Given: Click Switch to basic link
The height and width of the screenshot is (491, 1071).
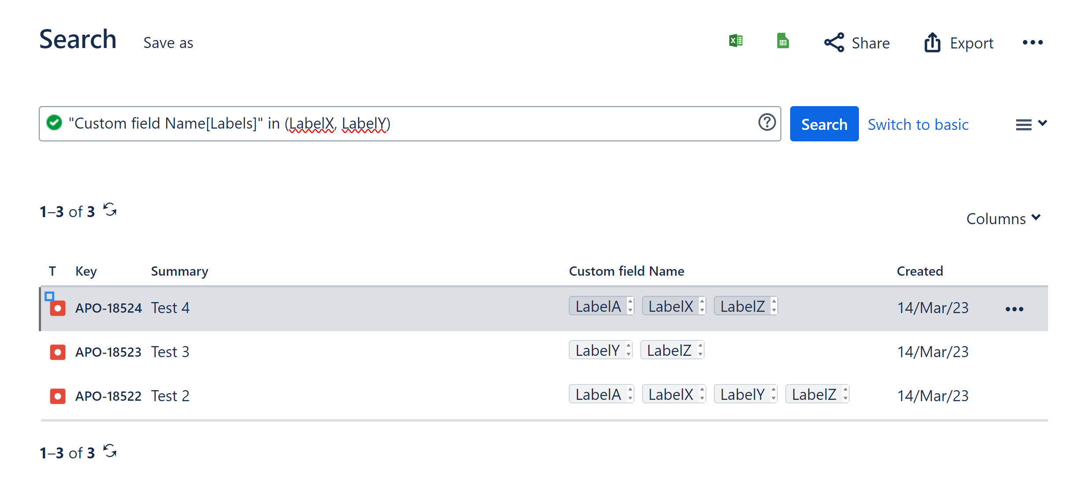Looking at the screenshot, I should pyautogui.click(x=918, y=125).
